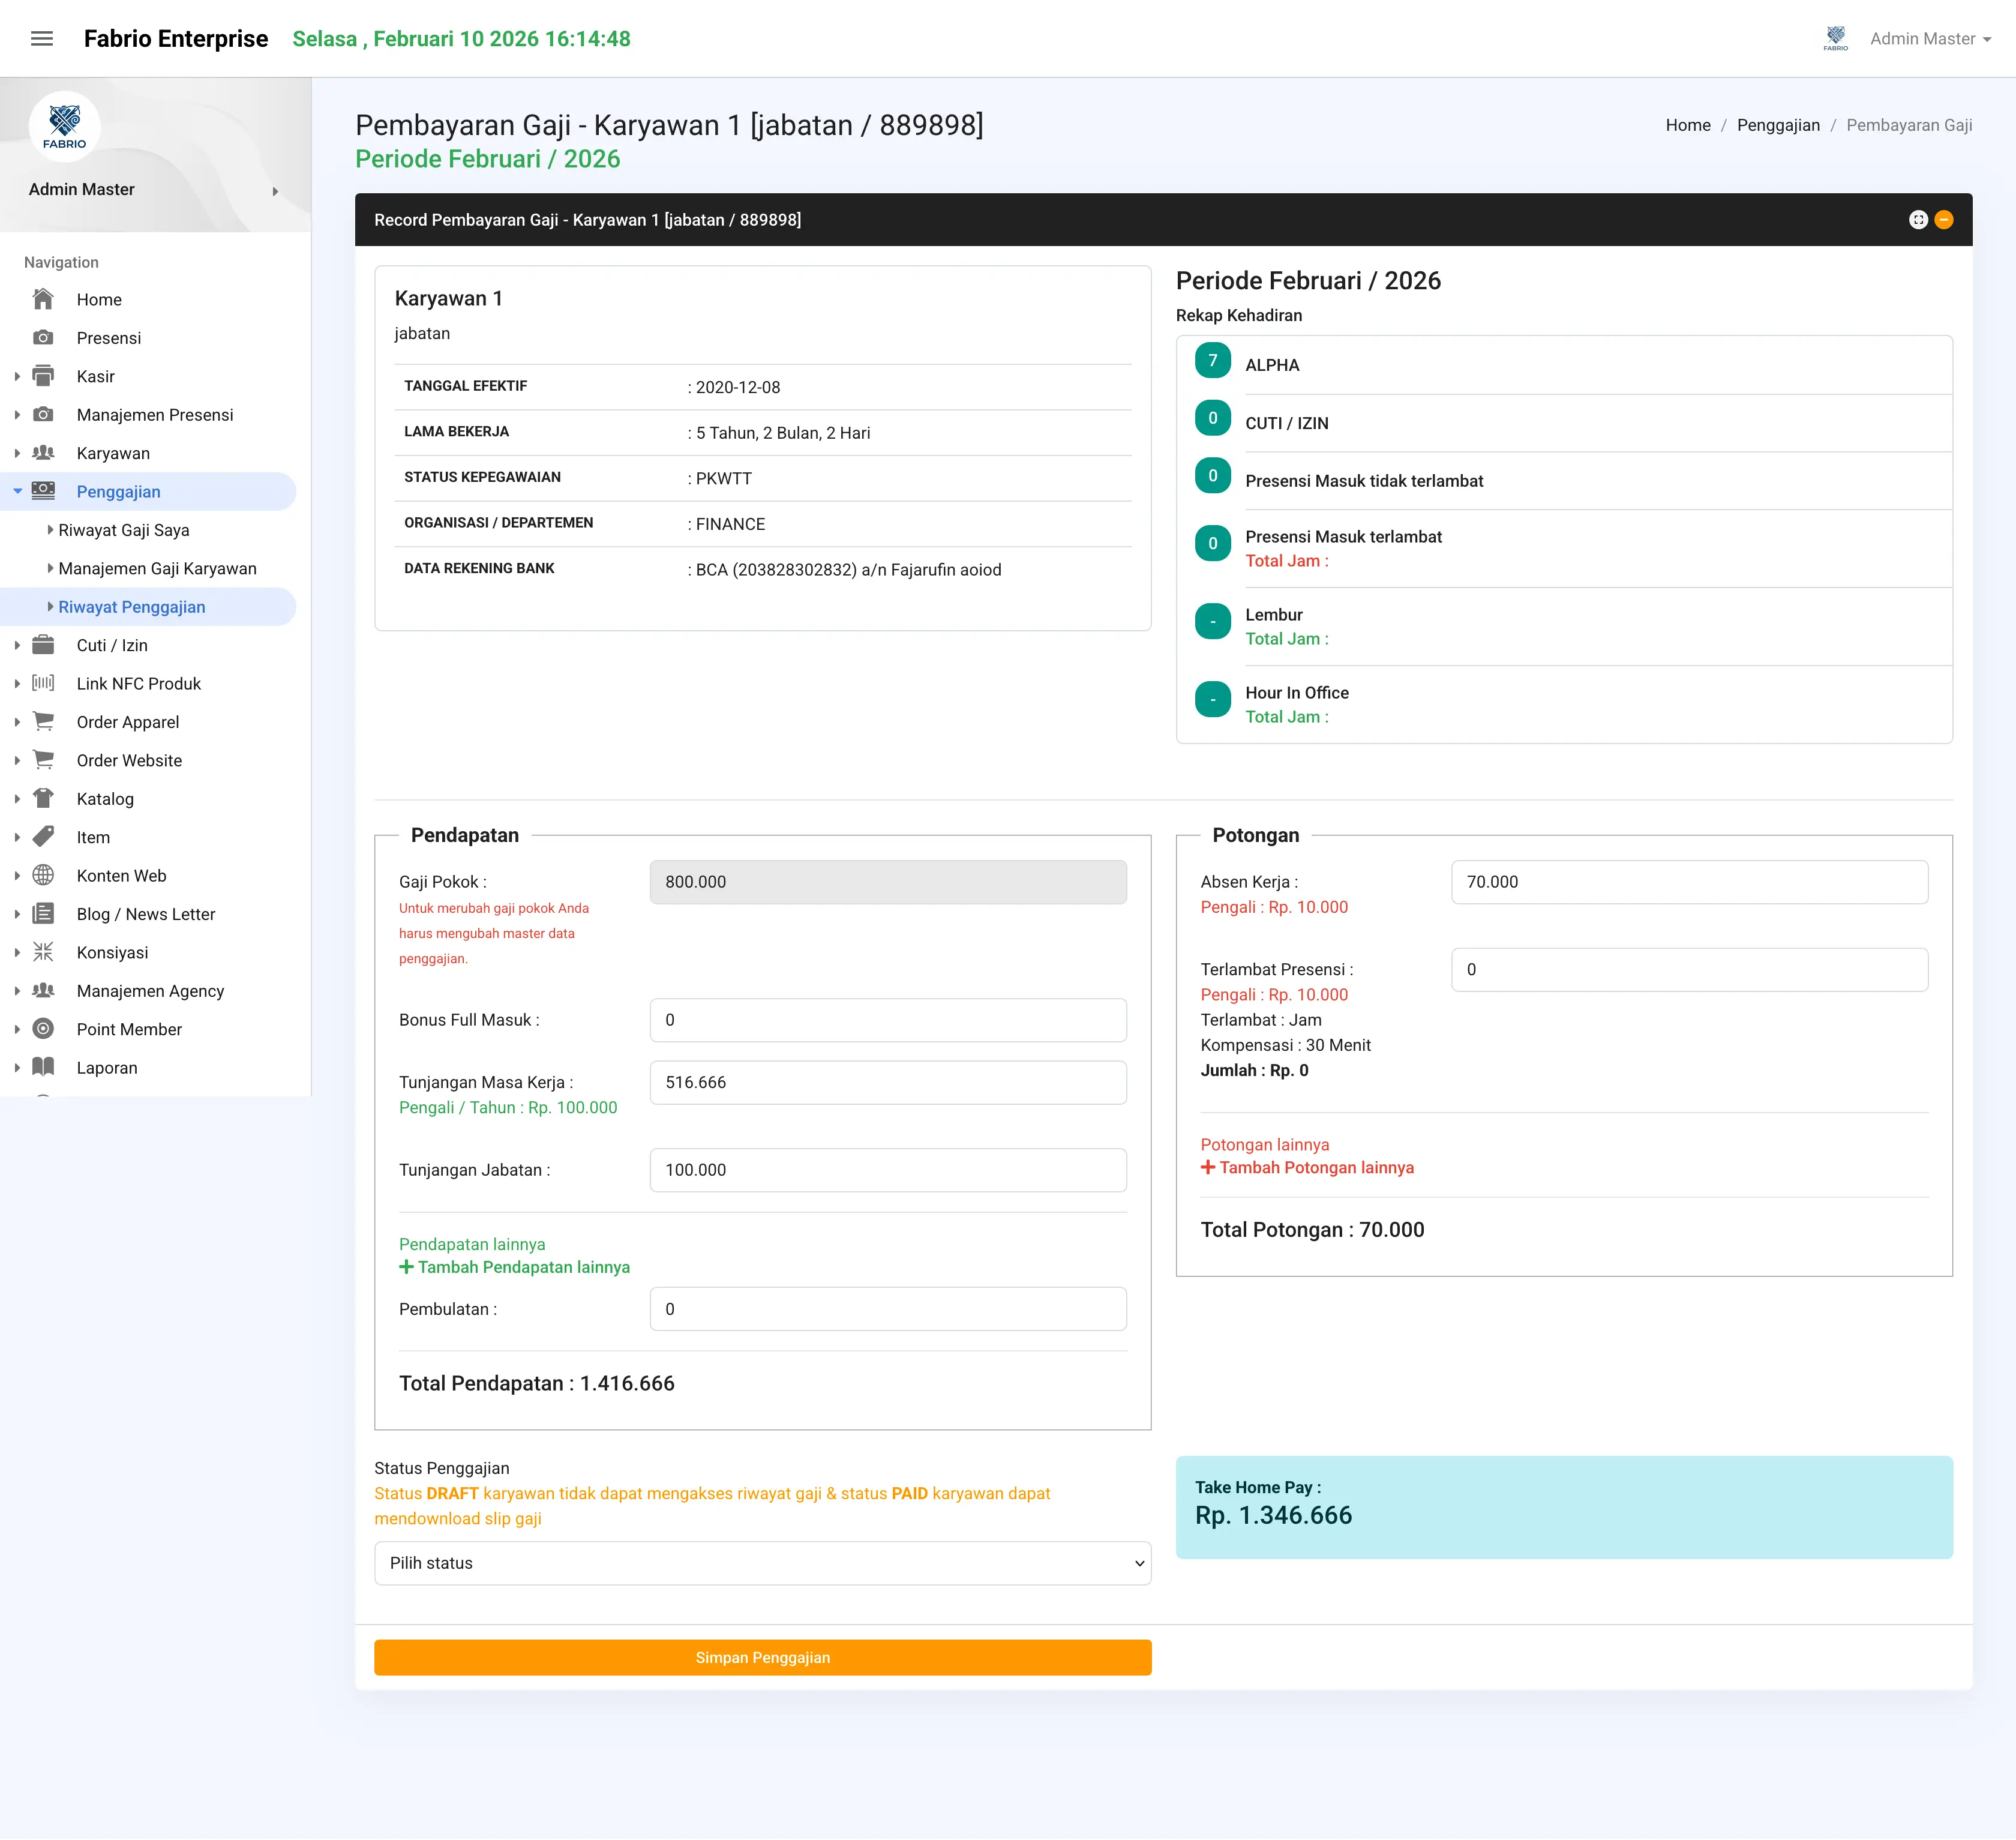Click Tambah Potongan lainnya link
The height and width of the screenshot is (1840, 2016).
pos(1308,1167)
